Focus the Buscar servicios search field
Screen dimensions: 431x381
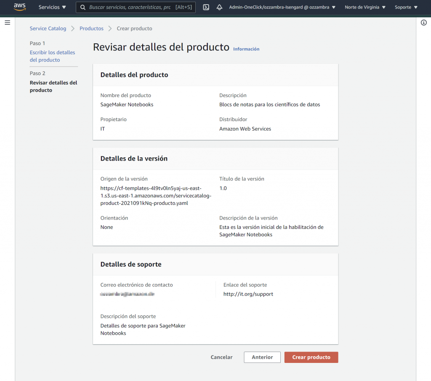coord(136,7)
